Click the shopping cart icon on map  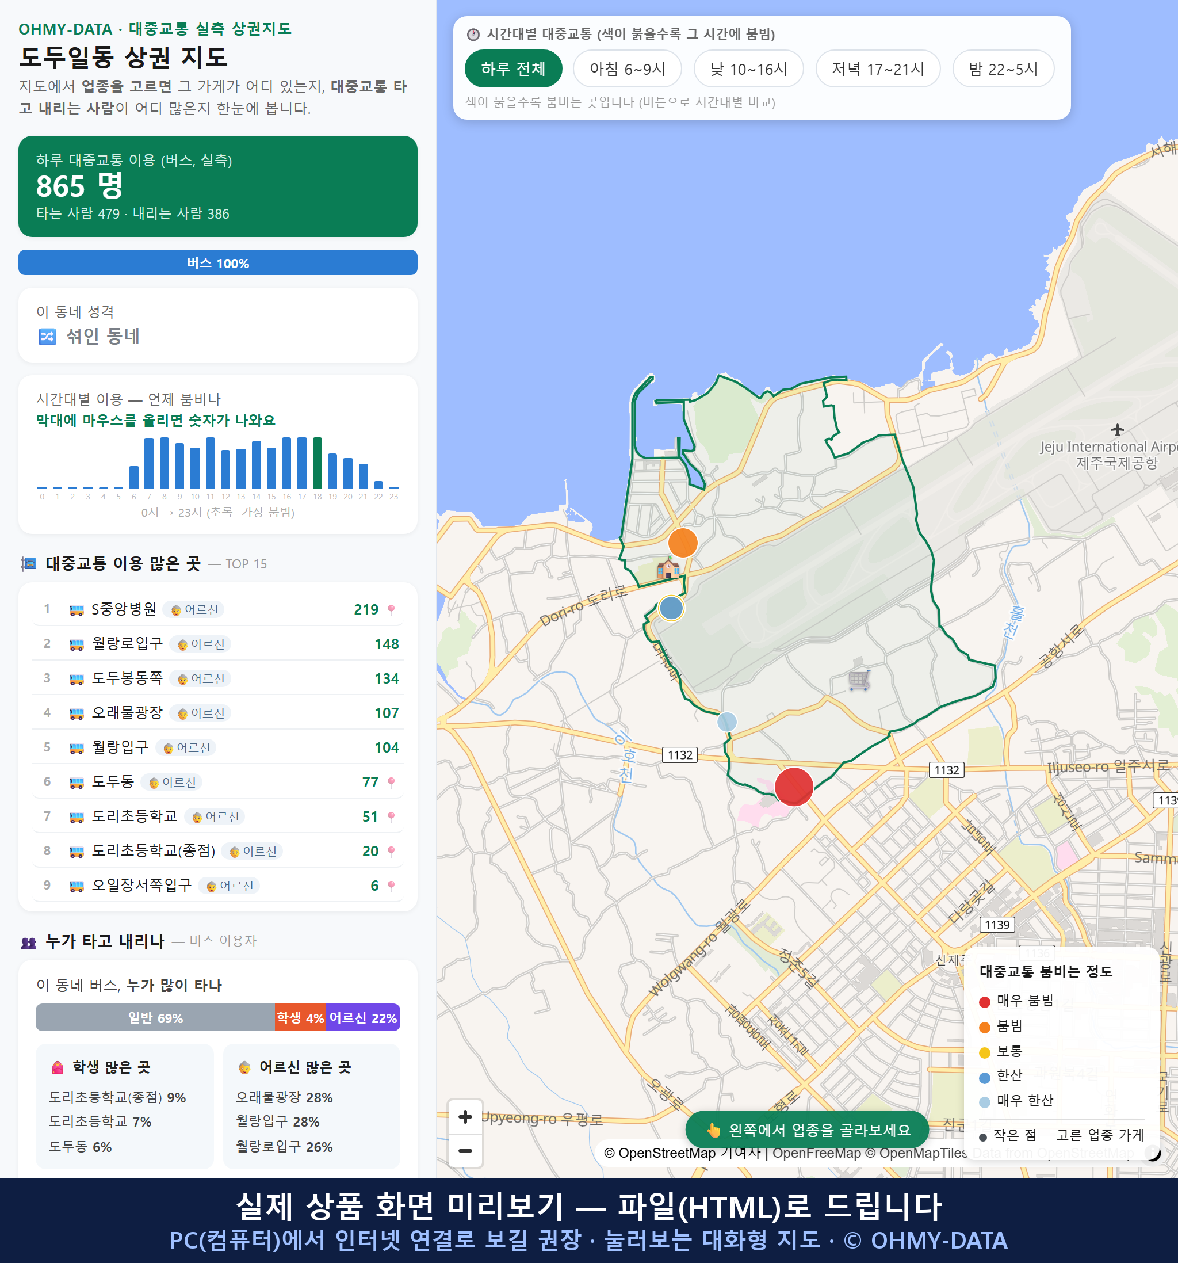859,681
